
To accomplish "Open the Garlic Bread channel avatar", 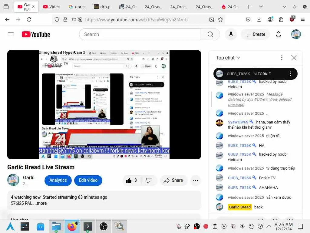I will tap(13, 180).
